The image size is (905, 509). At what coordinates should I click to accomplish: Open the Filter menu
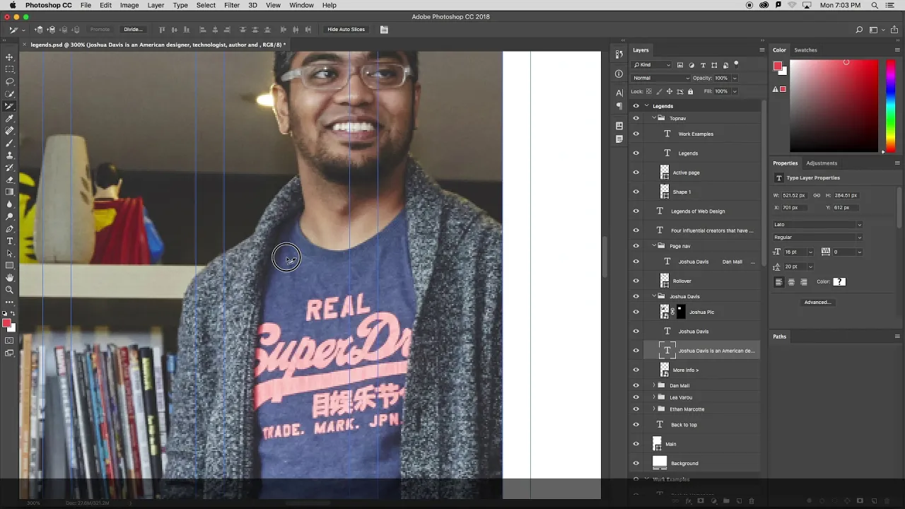pos(232,5)
